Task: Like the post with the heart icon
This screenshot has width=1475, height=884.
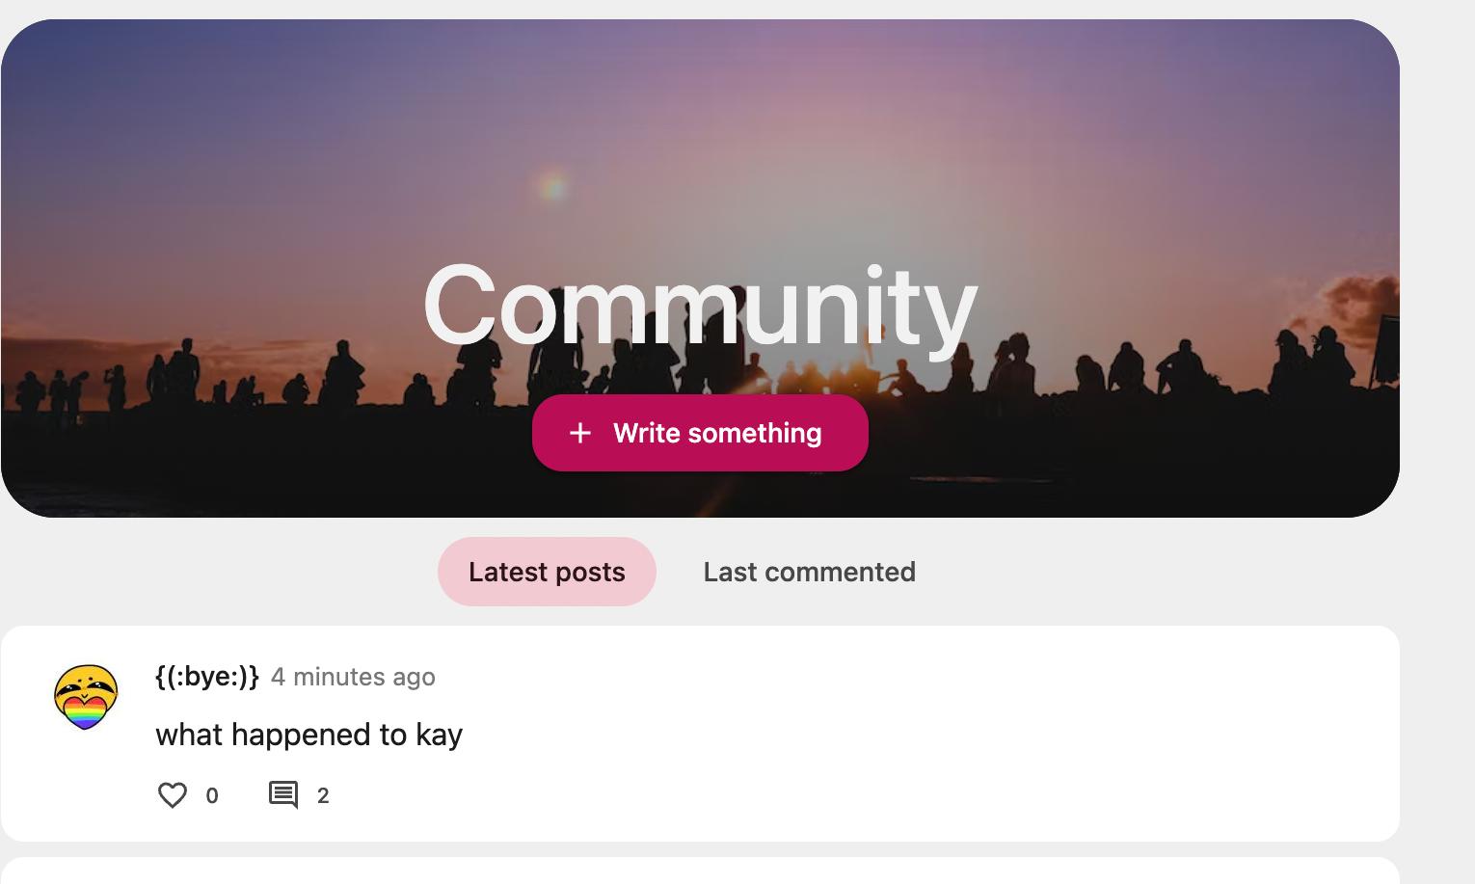Action: [173, 795]
